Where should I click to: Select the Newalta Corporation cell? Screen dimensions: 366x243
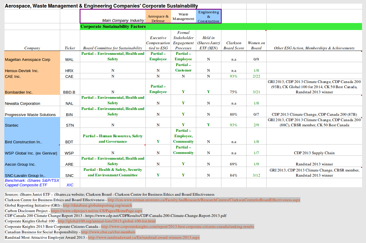click(x=32, y=100)
